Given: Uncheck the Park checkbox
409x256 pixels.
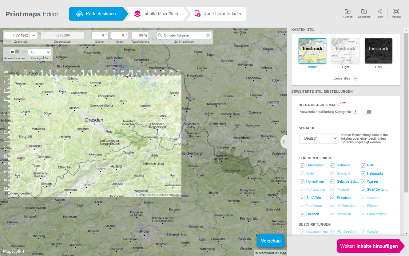Looking at the screenshot, I should coord(363,165).
